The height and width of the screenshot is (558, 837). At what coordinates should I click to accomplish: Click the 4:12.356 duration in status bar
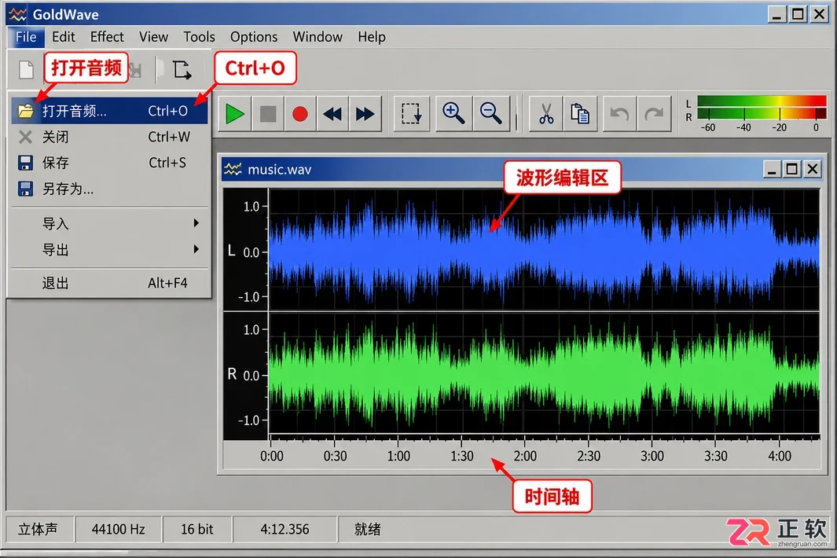click(x=285, y=529)
